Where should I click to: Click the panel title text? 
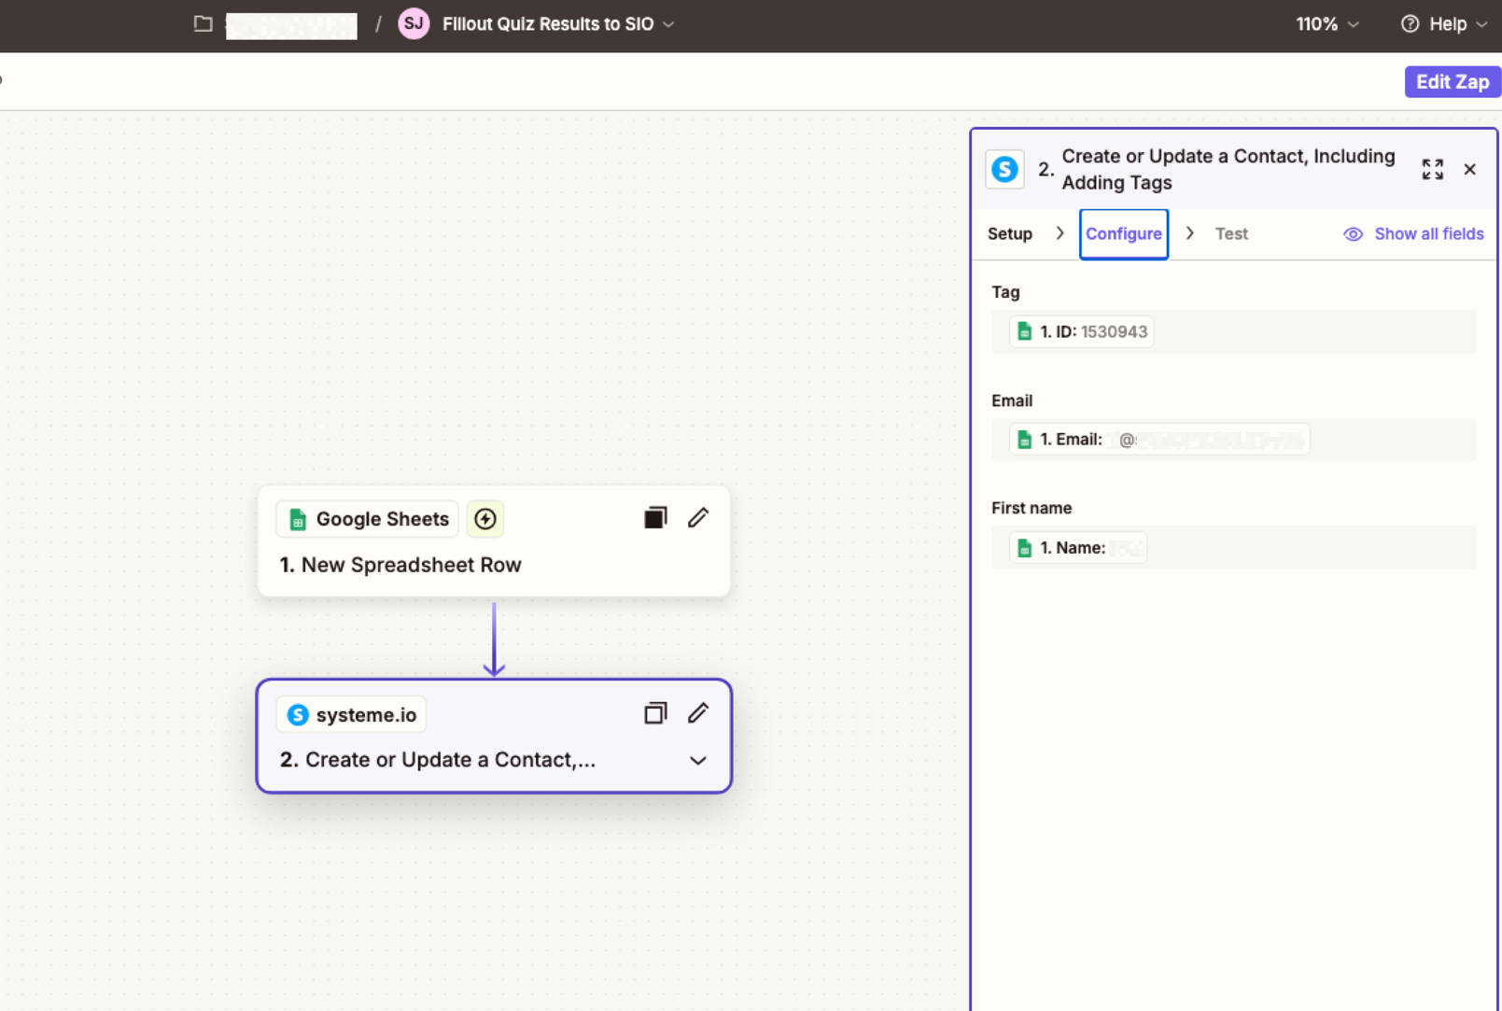coord(1228,169)
